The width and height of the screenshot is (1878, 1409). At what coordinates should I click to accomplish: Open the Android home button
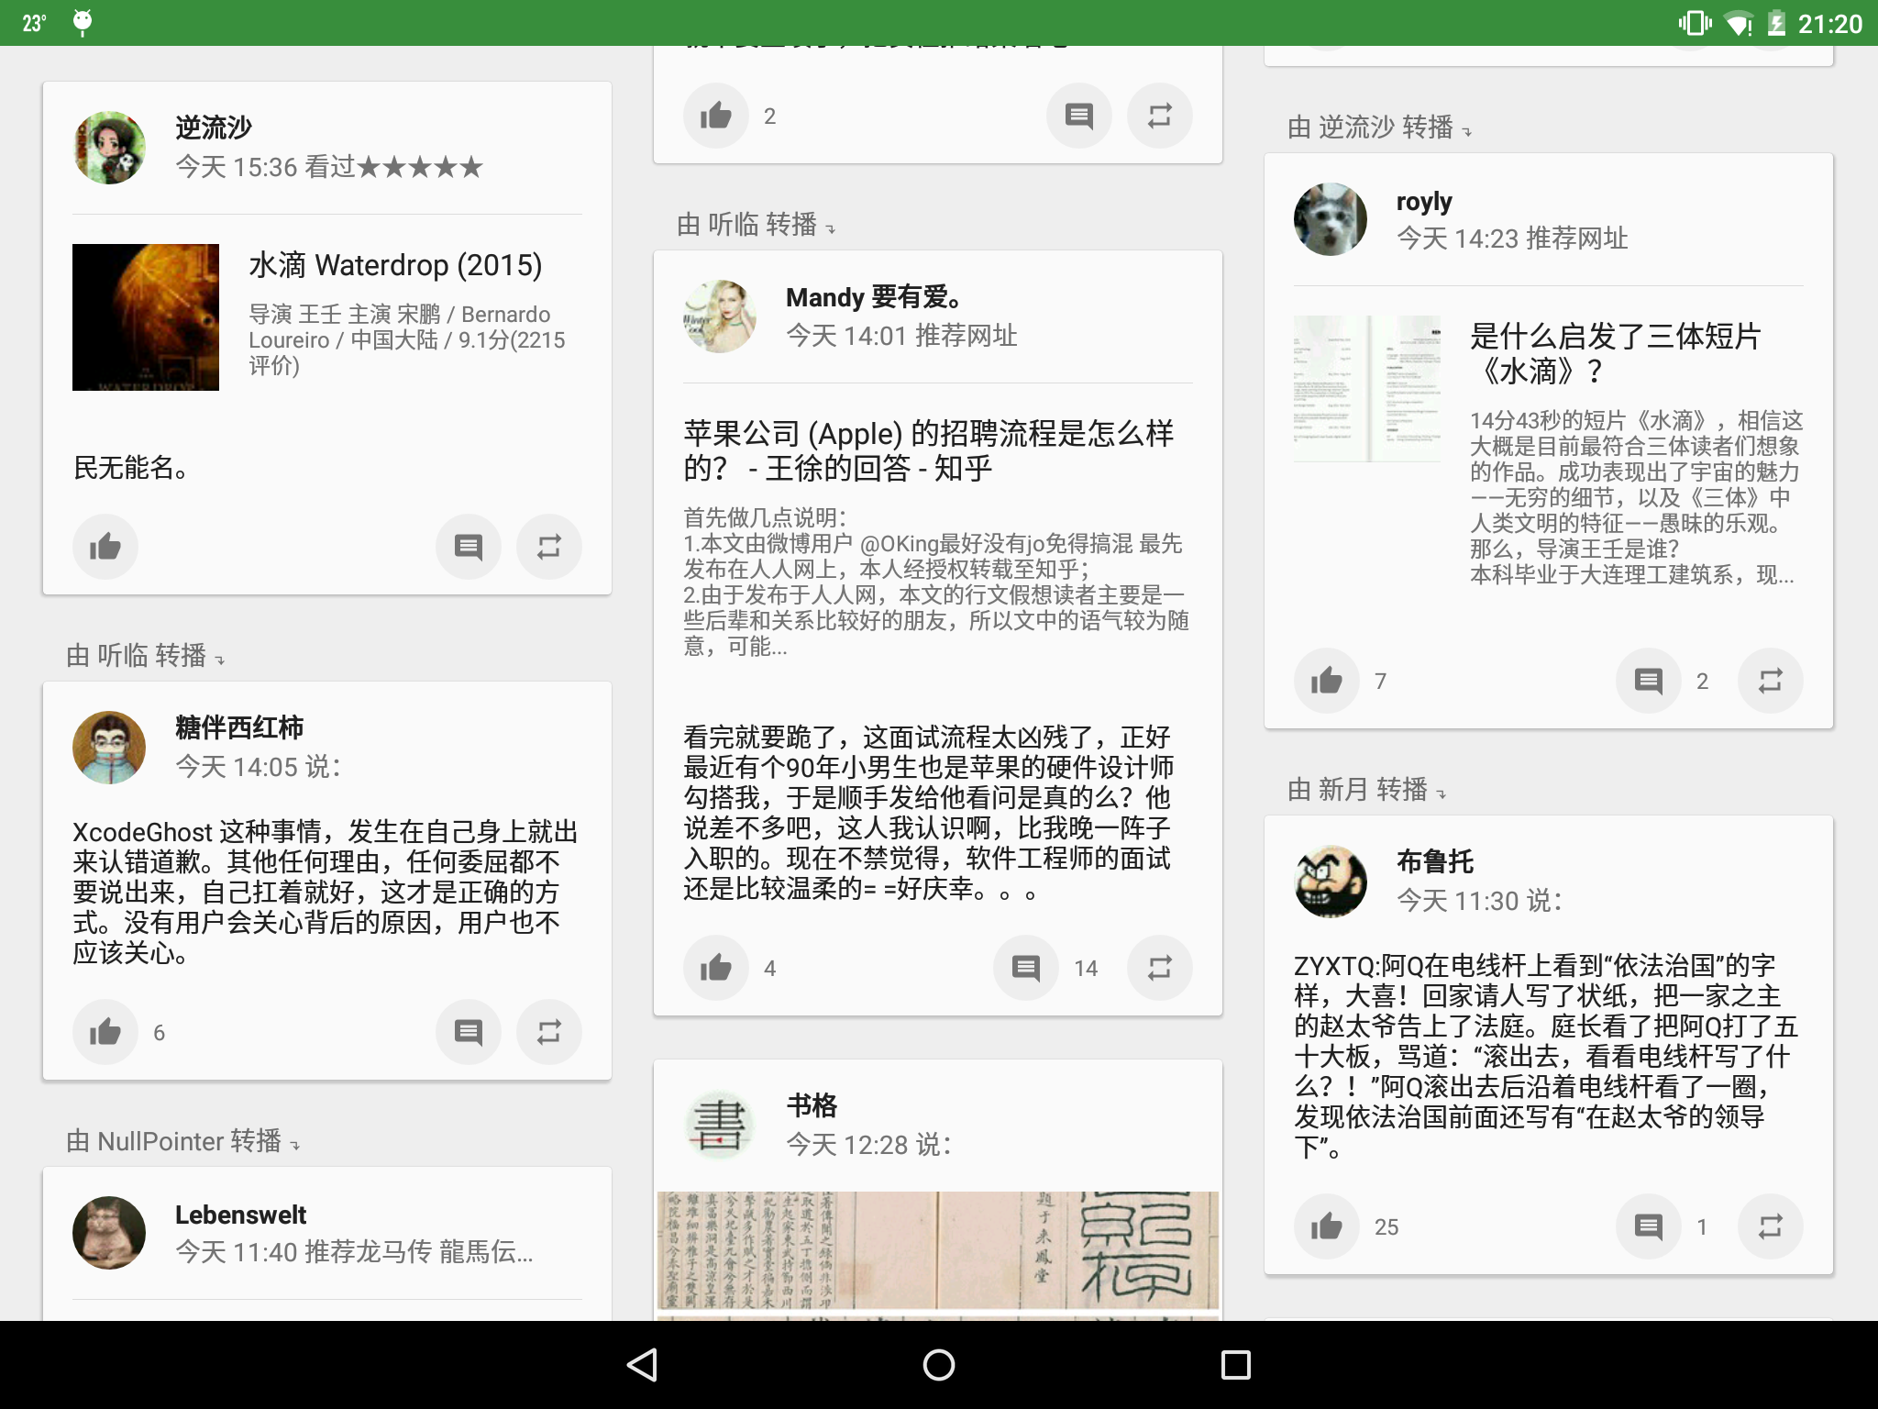tap(937, 1365)
